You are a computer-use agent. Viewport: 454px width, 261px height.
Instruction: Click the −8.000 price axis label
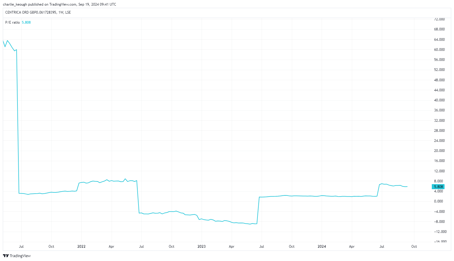tap(439, 222)
